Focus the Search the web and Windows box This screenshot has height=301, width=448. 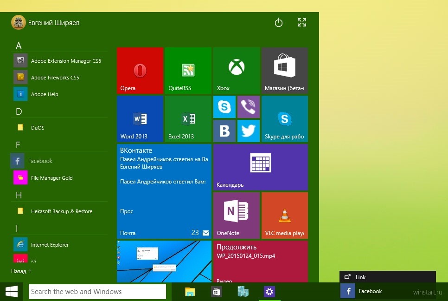click(x=97, y=292)
